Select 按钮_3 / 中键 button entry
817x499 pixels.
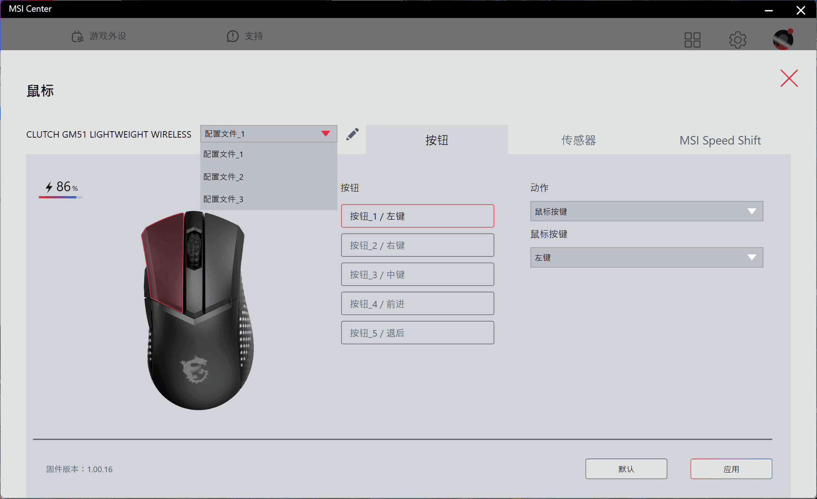(417, 274)
